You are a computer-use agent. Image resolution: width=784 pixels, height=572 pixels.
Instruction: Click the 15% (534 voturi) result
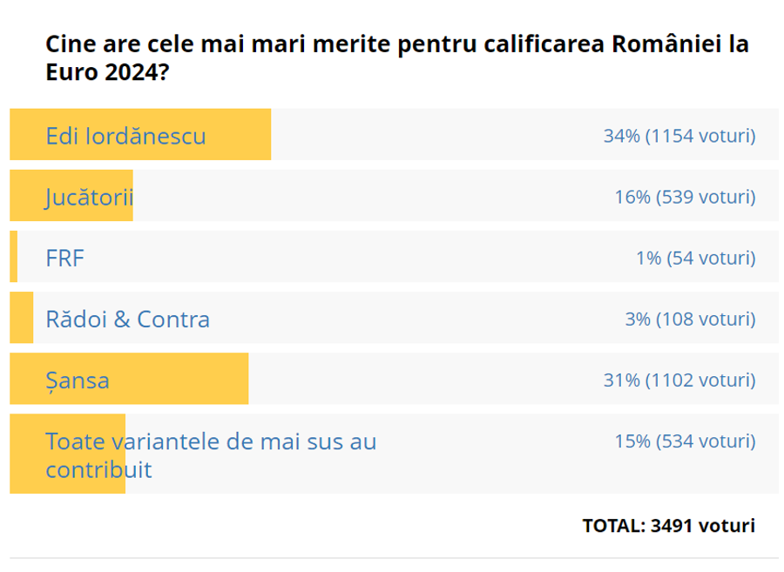point(685,441)
